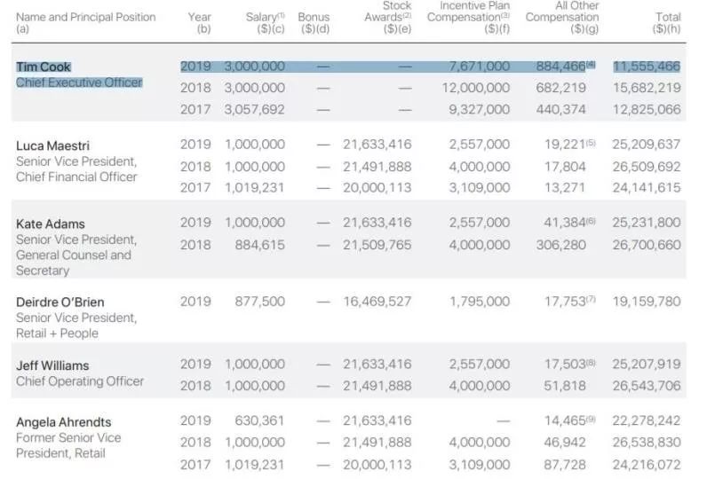
Task: Select Angela Ahrendts' name
Action: 64,422
